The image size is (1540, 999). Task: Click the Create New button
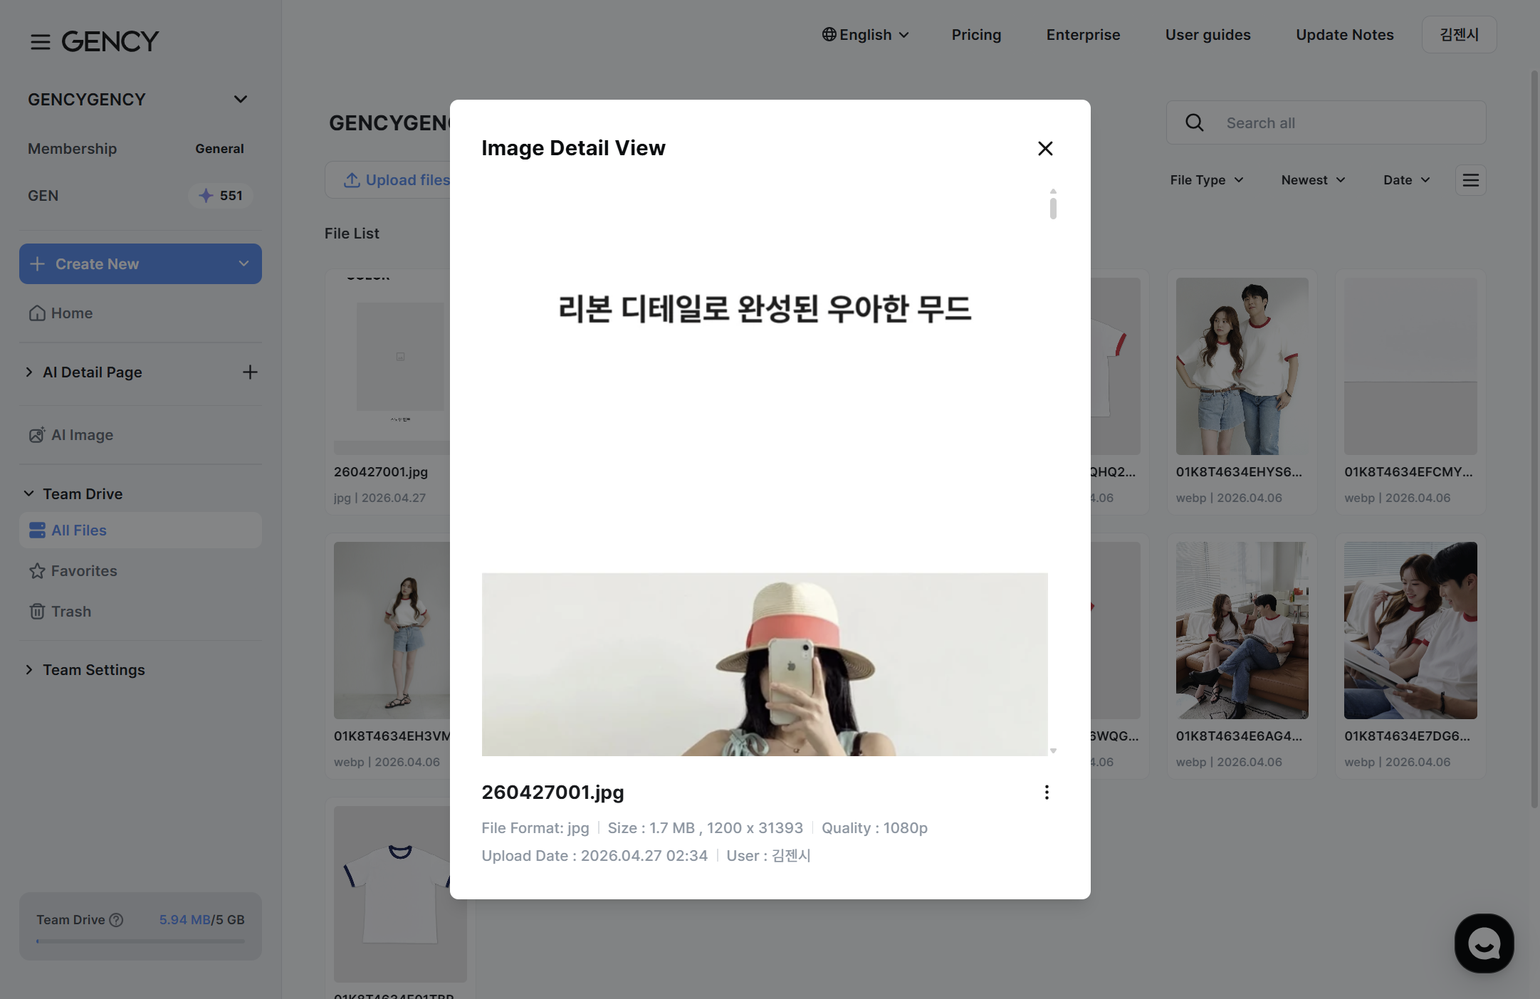coord(140,264)
